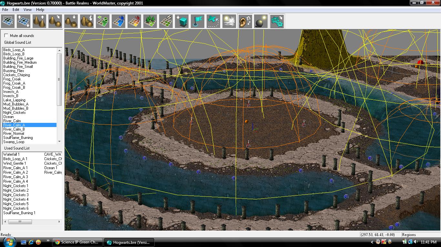Open the Windows Start menu
441x247 pixels.
[9, 242]
